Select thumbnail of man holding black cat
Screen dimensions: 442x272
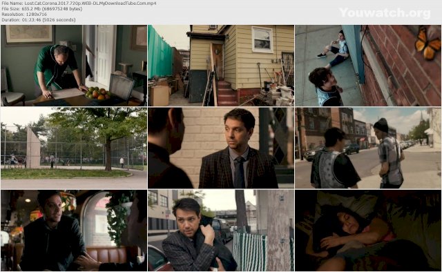(x=221, y=231)
